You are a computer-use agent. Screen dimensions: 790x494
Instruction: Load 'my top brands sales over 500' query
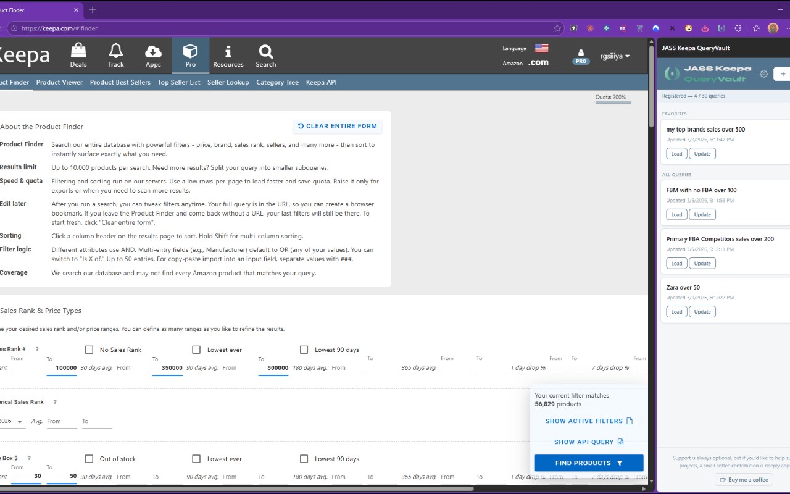[676, 154]
